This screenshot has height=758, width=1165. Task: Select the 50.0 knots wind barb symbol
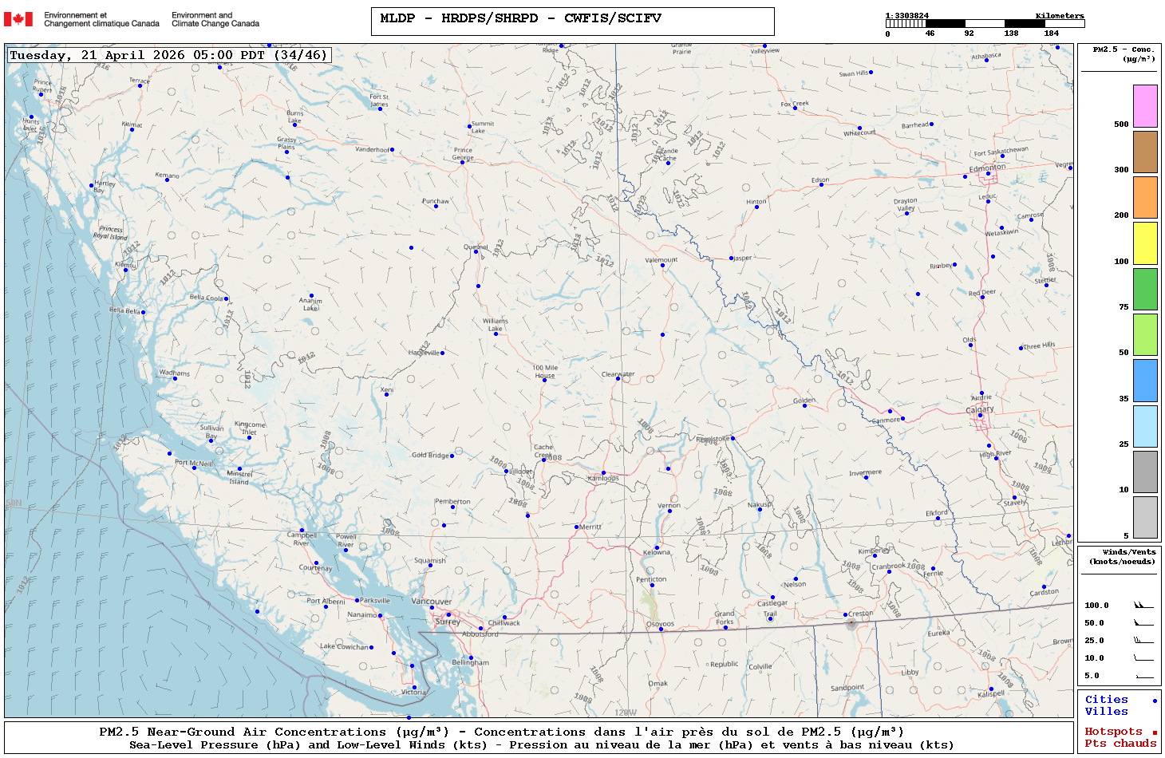coord(1143,623)
